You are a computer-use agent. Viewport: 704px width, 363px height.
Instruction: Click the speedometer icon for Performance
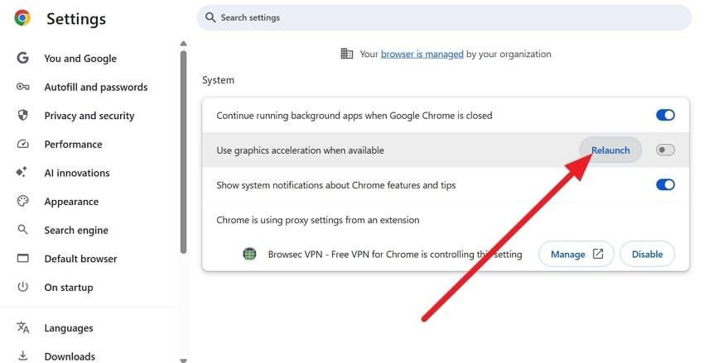coord(22,144)
